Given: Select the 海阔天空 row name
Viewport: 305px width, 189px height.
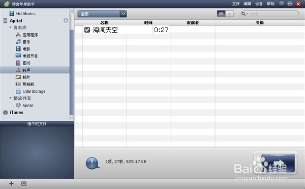Looking at the screenshot, I should [x=105, y=30].
